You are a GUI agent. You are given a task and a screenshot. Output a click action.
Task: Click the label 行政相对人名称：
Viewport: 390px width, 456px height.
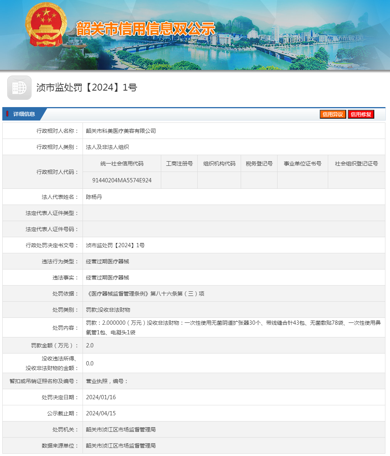tap(58, 131)
